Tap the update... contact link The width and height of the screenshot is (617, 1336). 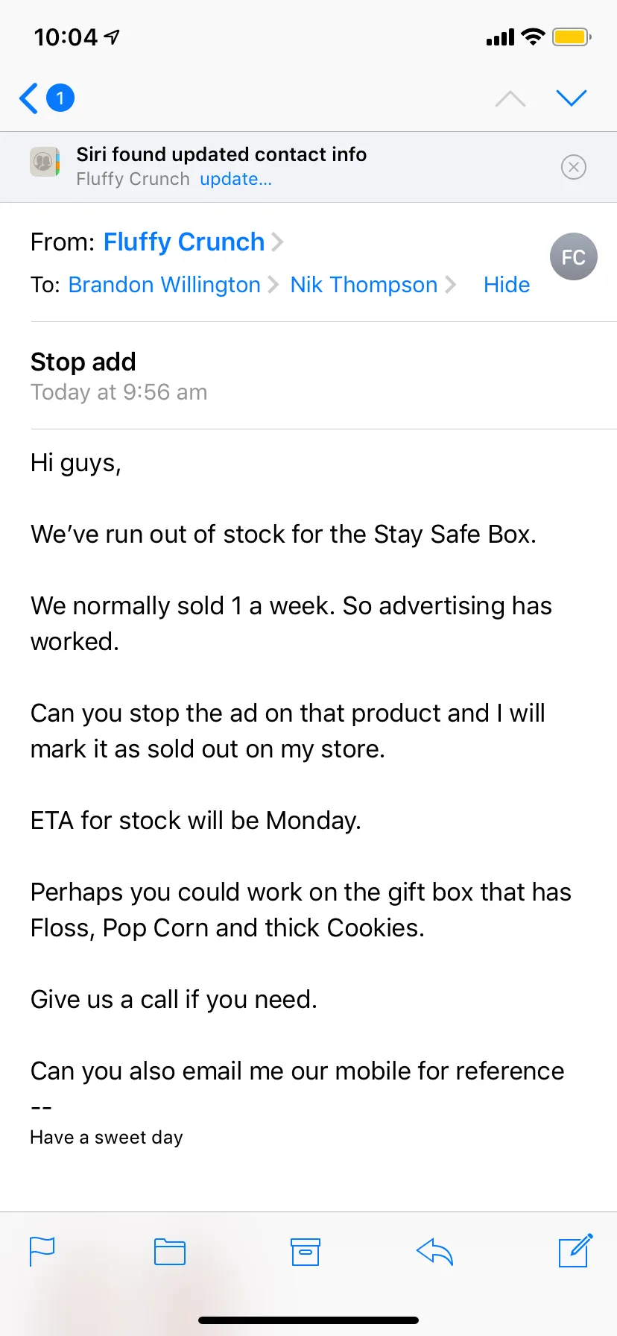235,179
